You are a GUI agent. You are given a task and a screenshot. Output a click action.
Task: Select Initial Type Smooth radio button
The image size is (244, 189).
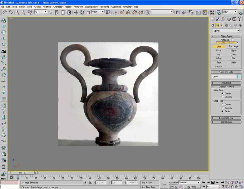(223, 97)
